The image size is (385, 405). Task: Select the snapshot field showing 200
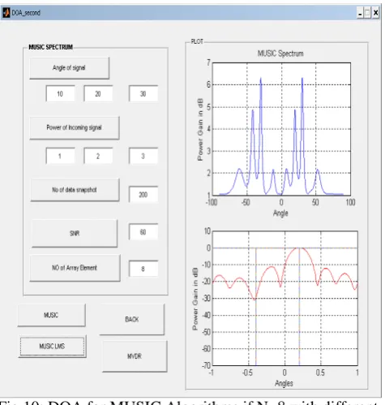pyautogui.click(x=143, y=195)
